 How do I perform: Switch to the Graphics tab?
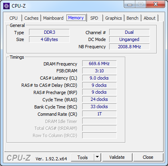pyautogui.click(x=114, y=18)
